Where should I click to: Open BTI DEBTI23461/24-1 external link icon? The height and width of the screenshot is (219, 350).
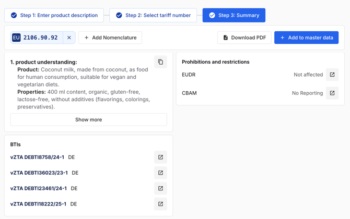tap(160, 188)
